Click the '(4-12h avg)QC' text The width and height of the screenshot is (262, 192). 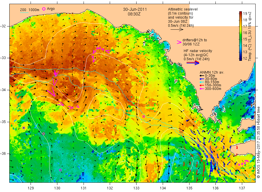pos(196,55)
